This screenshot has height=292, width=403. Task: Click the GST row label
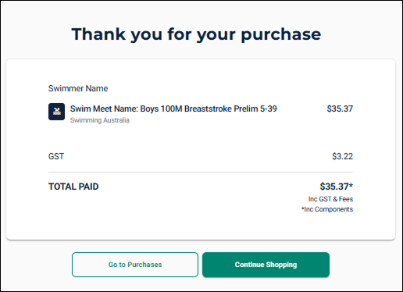coord(56,156)
